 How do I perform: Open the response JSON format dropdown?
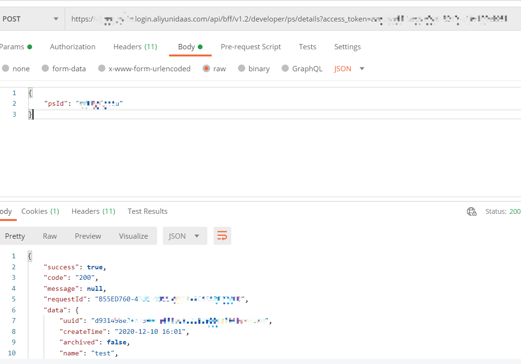[x=185, y=236]
